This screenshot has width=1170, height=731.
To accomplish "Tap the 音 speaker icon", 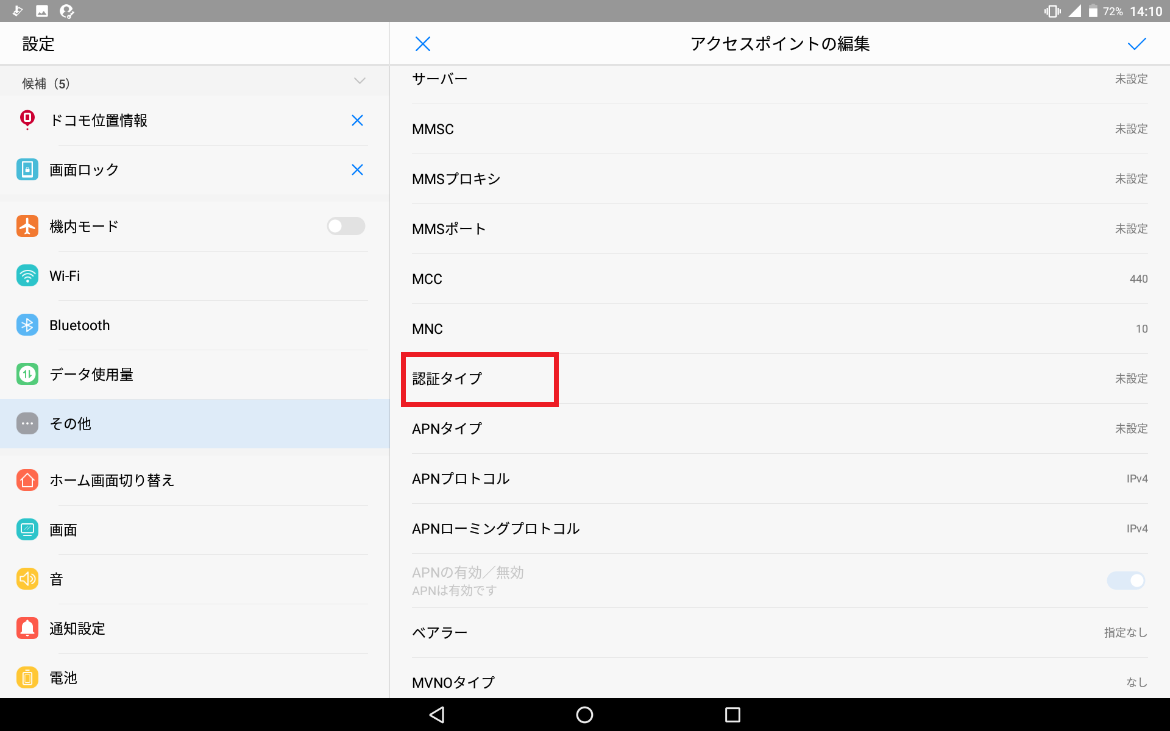I will coord(27,579).
